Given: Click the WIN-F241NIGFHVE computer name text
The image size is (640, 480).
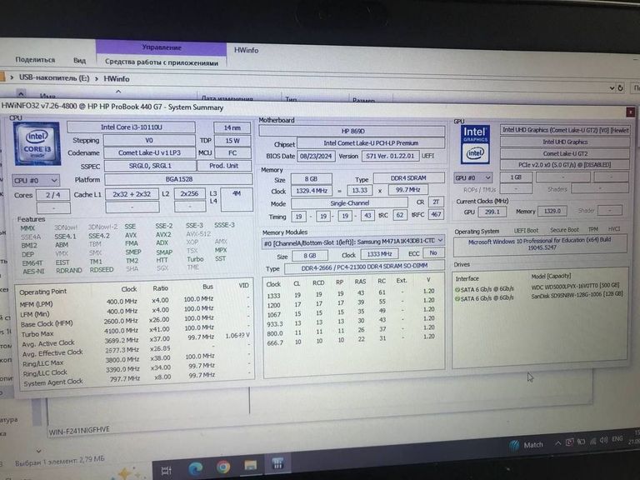Looking at the screenshot, I should click(79, 430).
